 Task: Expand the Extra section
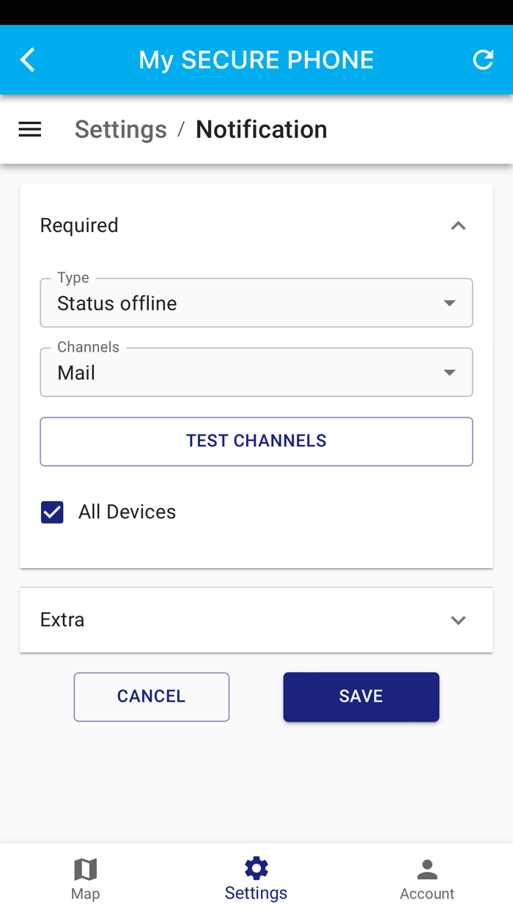click(458, 620)
